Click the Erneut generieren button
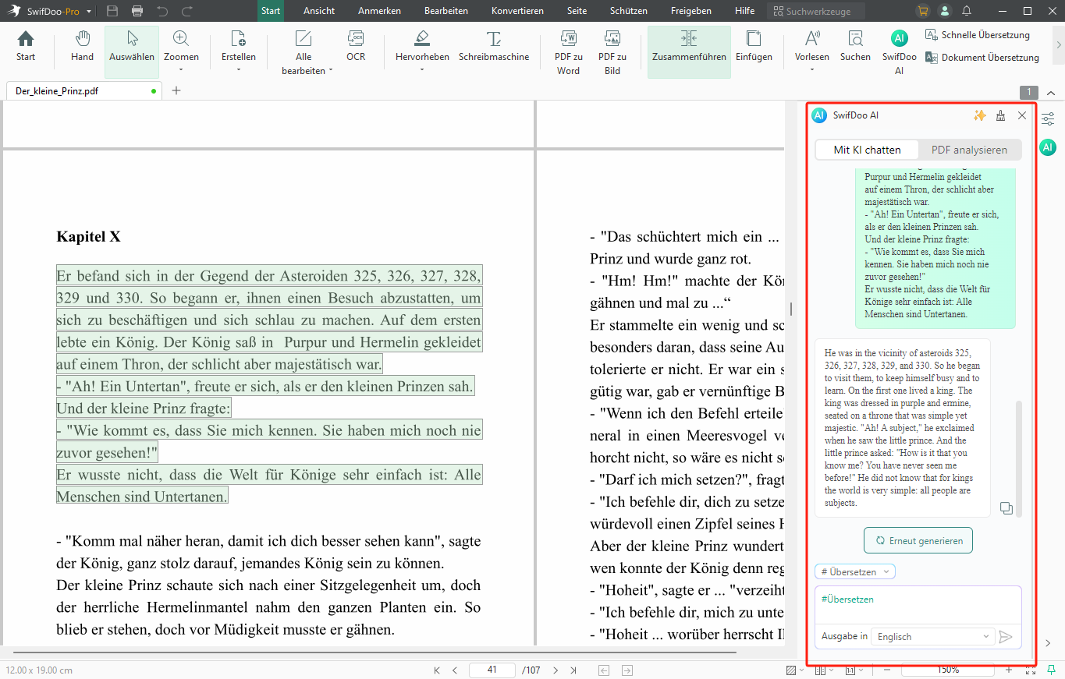 click(x=918, y=540)
